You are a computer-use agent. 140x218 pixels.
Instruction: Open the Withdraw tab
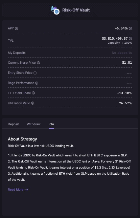pos(33,124)
